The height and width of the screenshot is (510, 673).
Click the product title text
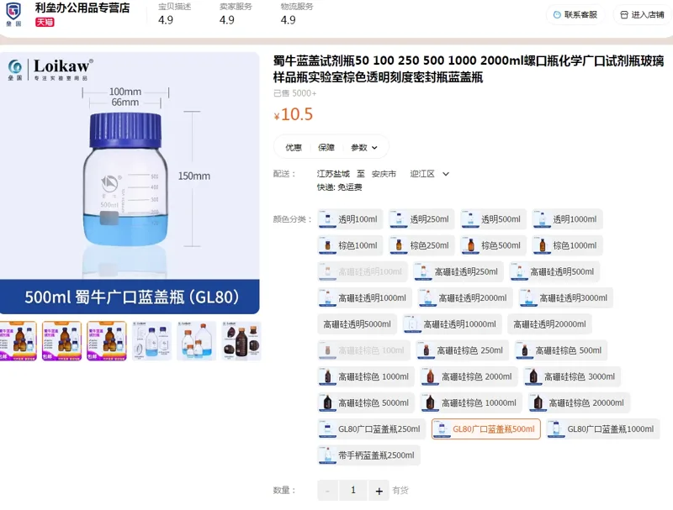click(469, 69)
